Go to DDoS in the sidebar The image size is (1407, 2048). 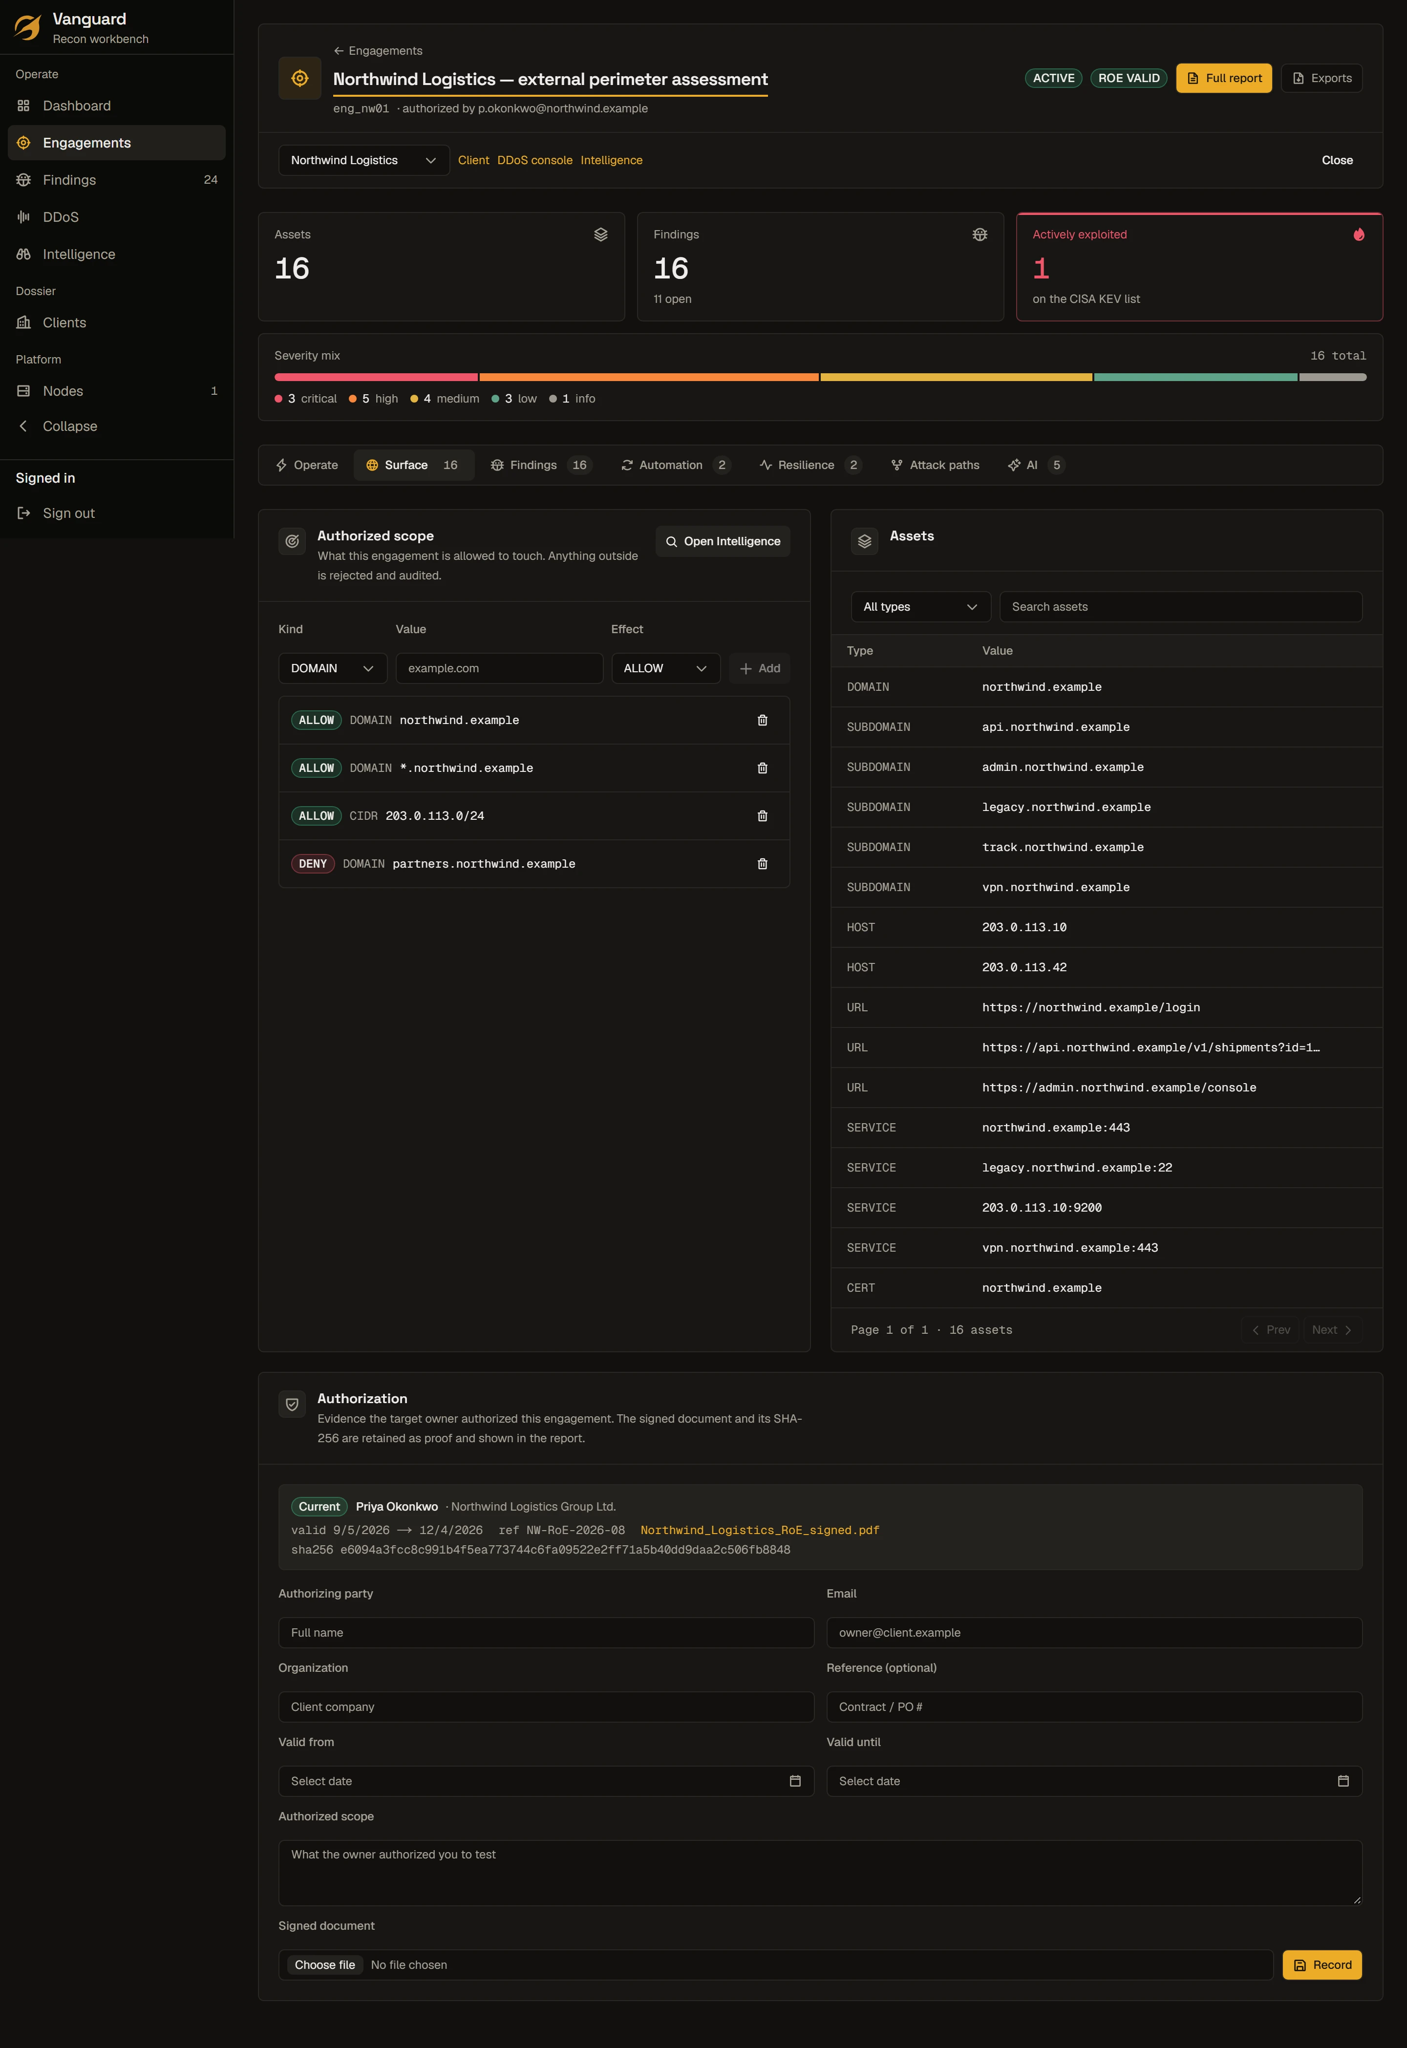pos(116,217)
